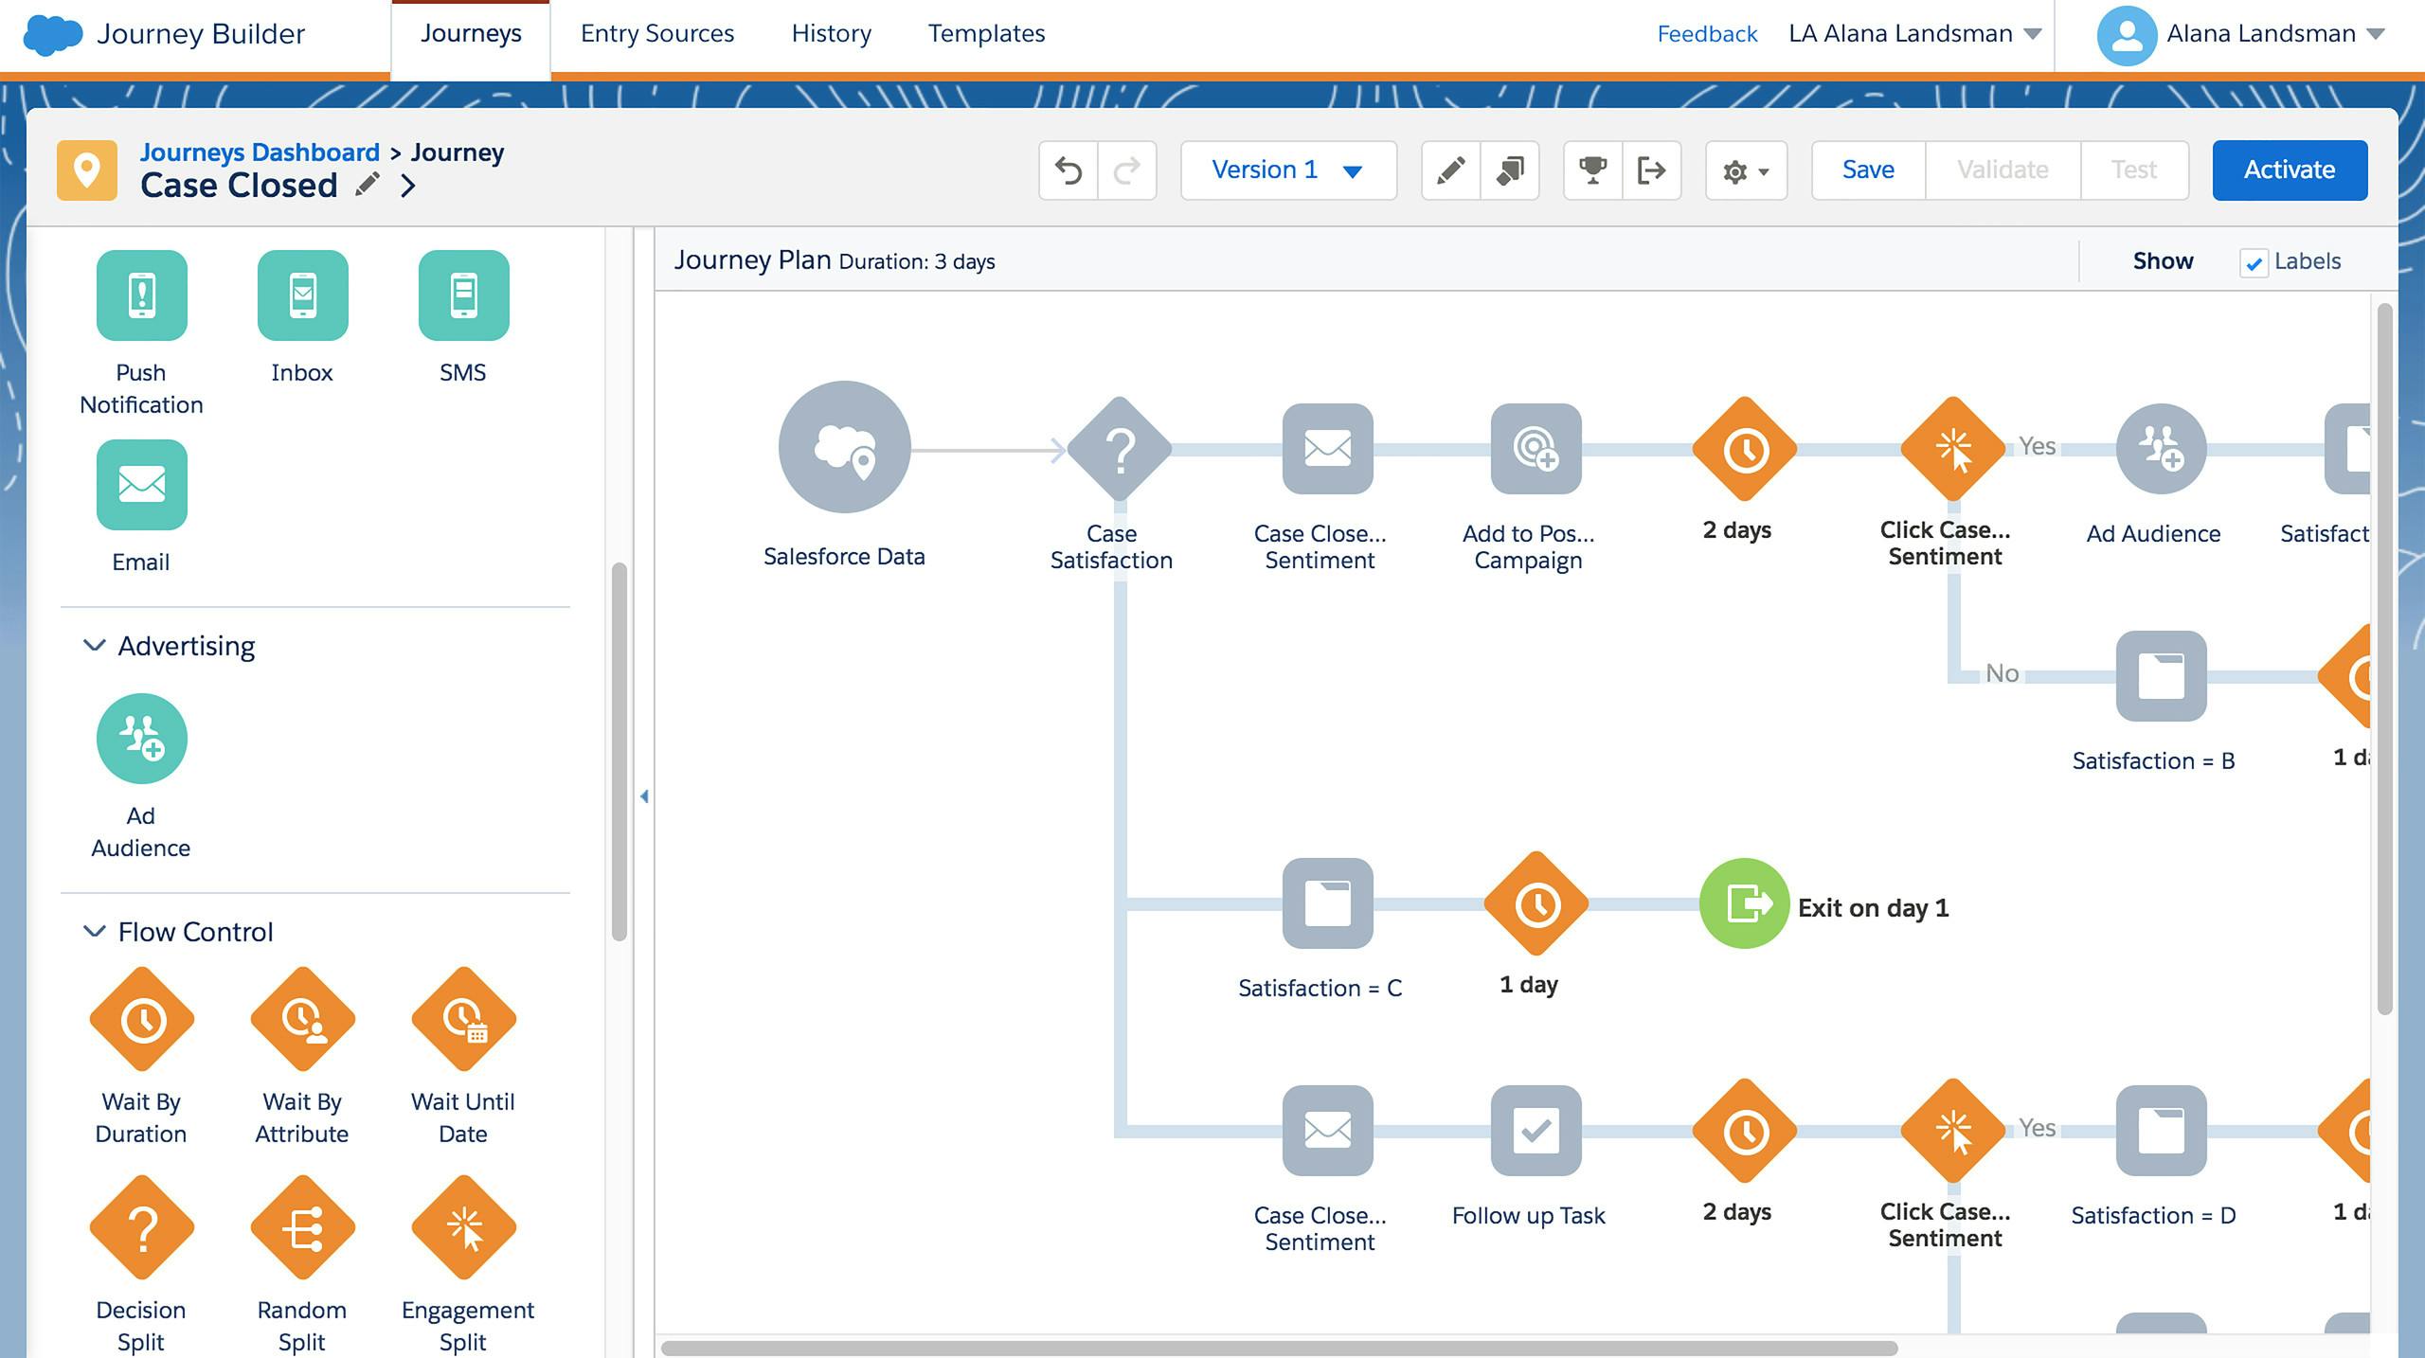Select the Wait By Attribute activity
The width and height of the screenshot is (2425, 1358).
(303, 1020)
